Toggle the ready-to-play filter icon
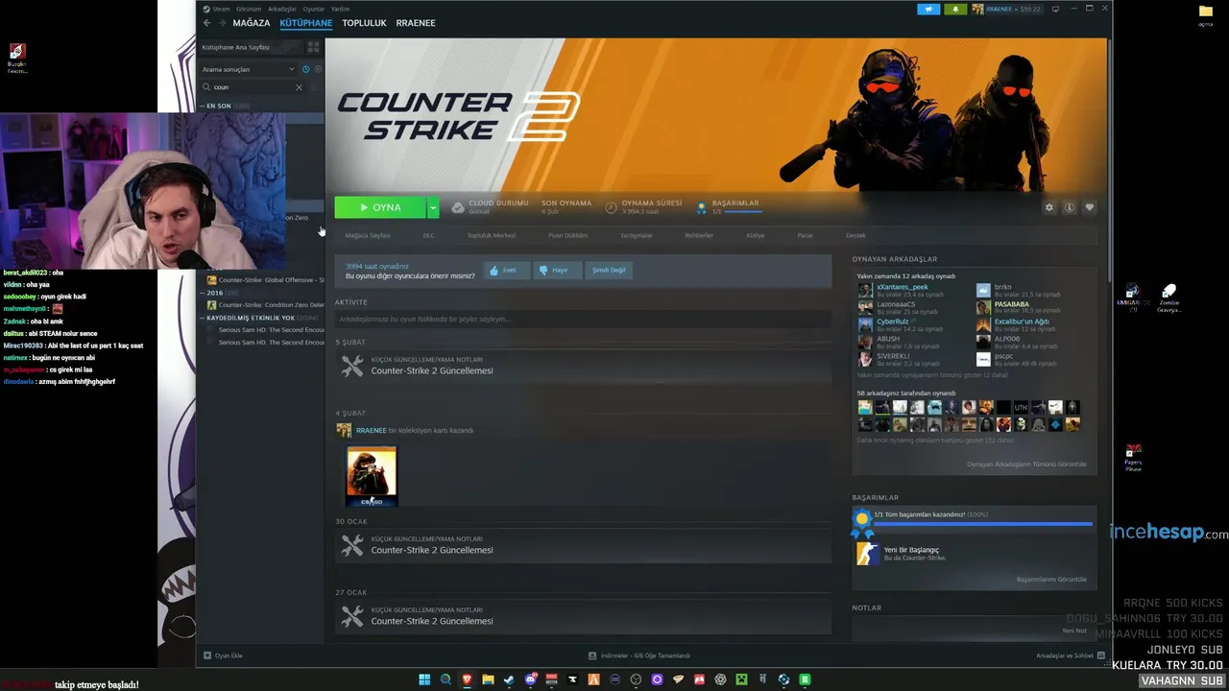1229x691 pixels. pyautogui.click(x=318, y=69)
